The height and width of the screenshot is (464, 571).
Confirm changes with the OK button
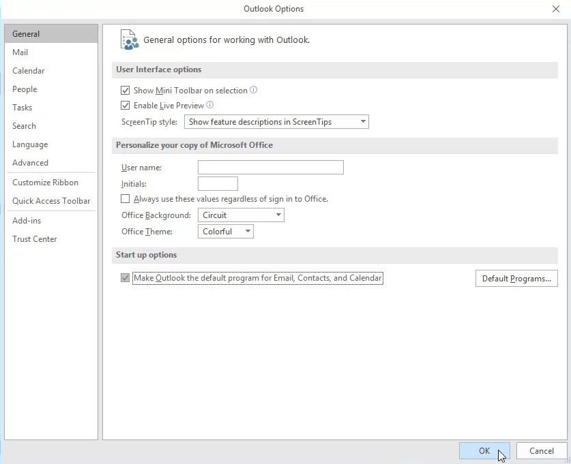coord(484,450)
